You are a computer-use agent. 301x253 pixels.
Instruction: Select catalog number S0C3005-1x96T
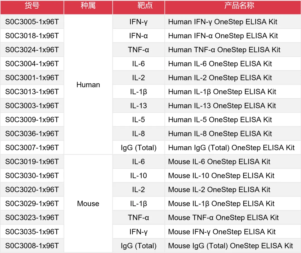pyautogui.click(x=32, y=22)
